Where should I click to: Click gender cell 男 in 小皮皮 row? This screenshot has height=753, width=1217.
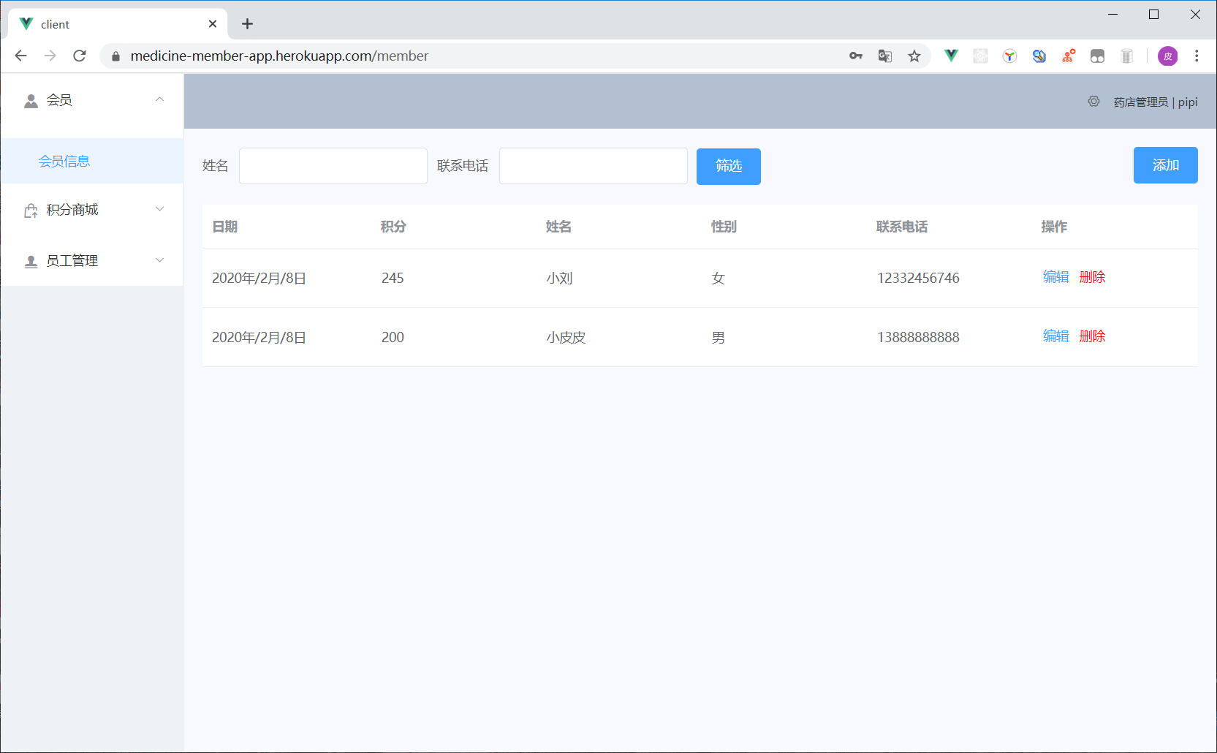click(718, 338)
